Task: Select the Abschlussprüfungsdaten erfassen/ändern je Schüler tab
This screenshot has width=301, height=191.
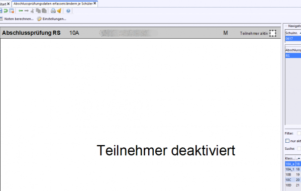Action: (x=53, y=4)
